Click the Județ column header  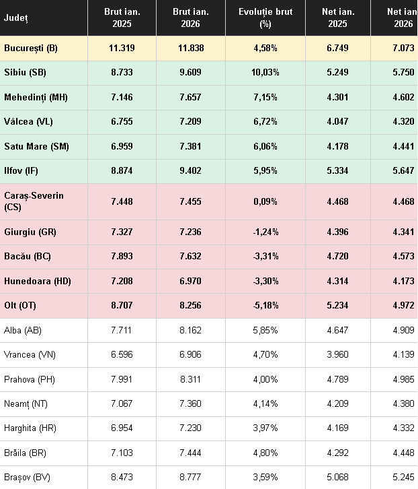(x=16, y=18)
